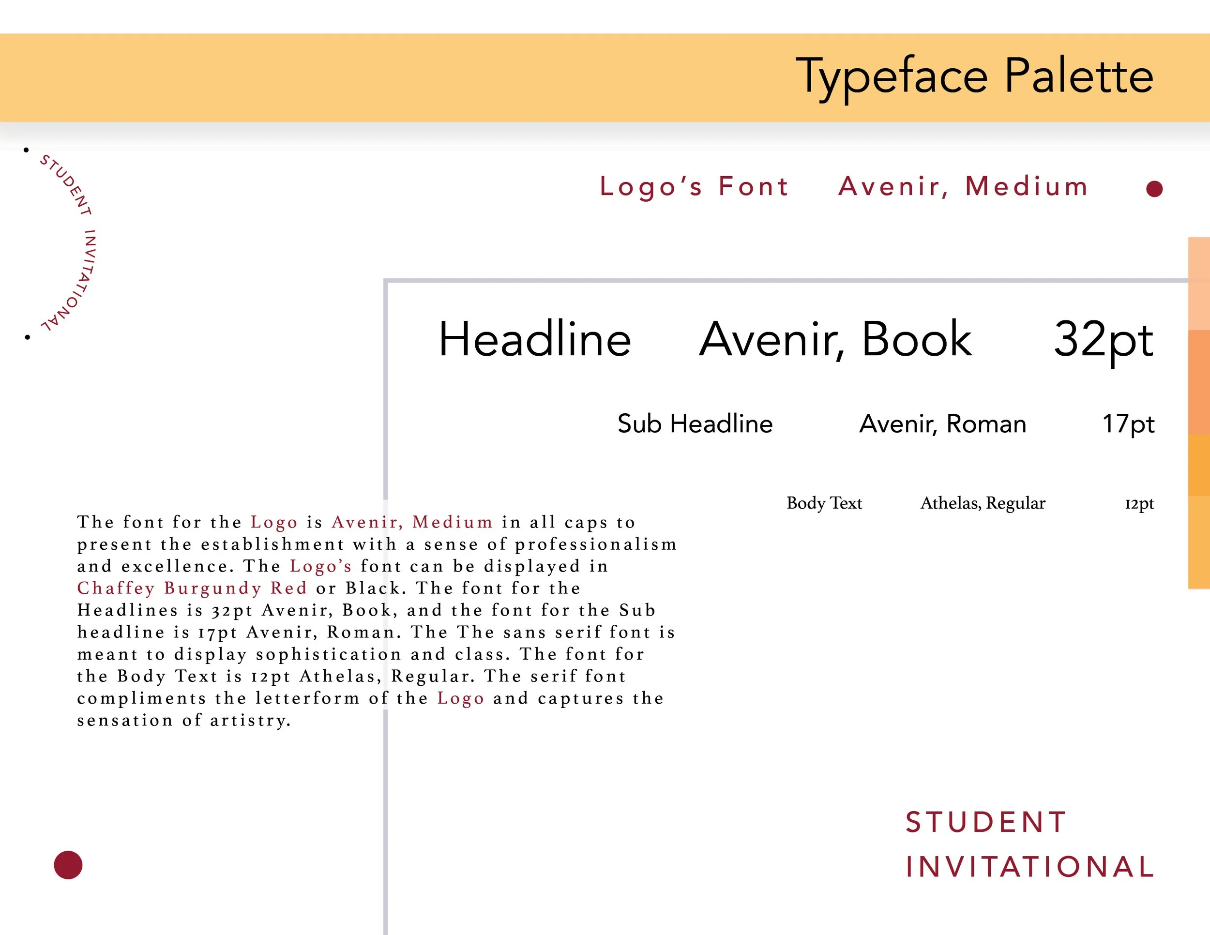Click the words 'sensation of artistry.' in the paragraph
Screen dimensions: 1210x935
coord(184,720)
